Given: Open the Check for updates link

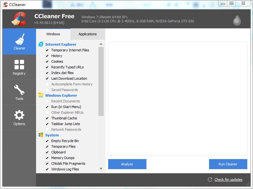Looking at the screenshot, I should tap(228, 180).
